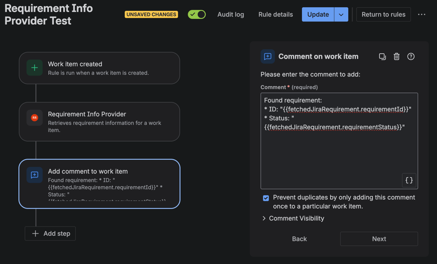Click the duplicate component copy icon
437x264 pixels.
point(382,56)
